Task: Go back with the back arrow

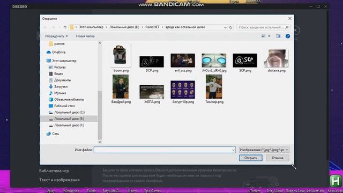Action: click(45, 27)
